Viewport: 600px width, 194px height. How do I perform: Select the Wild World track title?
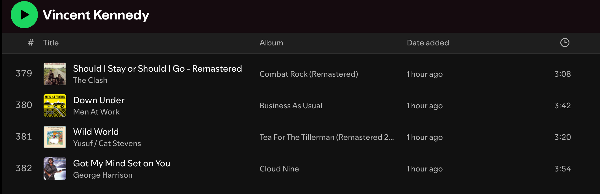(96, 132)
